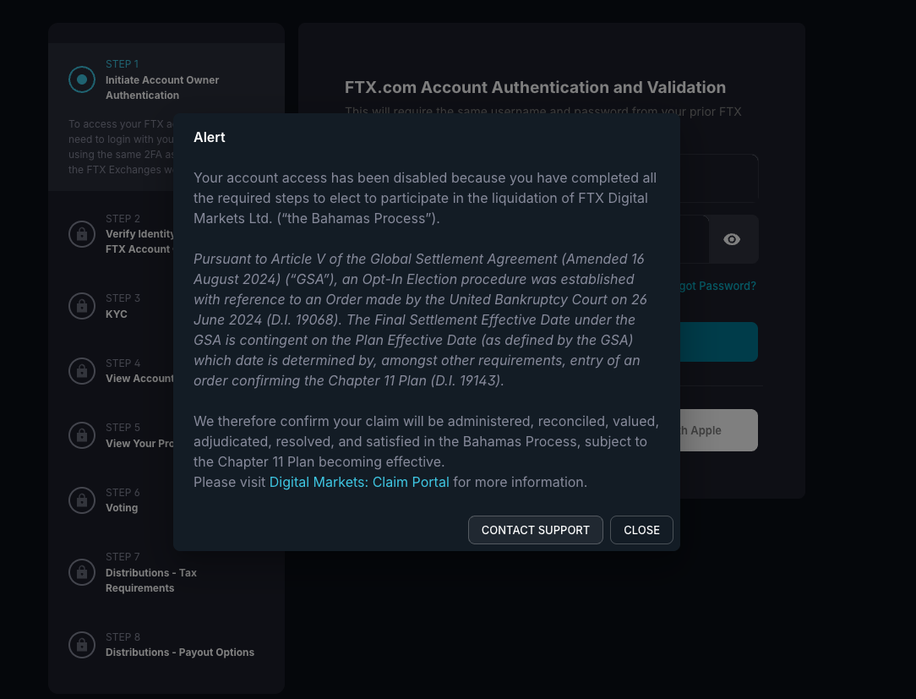Click the lock icon next to Voting step
Image resolution: width=916 pixels, height=699 pixels.
[x=82, y=500]
